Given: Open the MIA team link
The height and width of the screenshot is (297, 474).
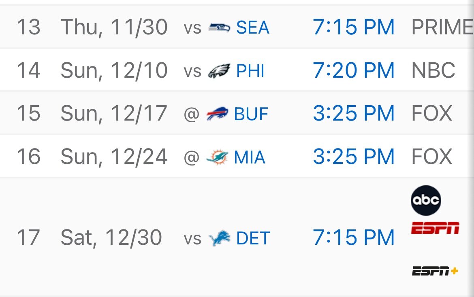Looking at the screenshot, I should pos(250,157).
